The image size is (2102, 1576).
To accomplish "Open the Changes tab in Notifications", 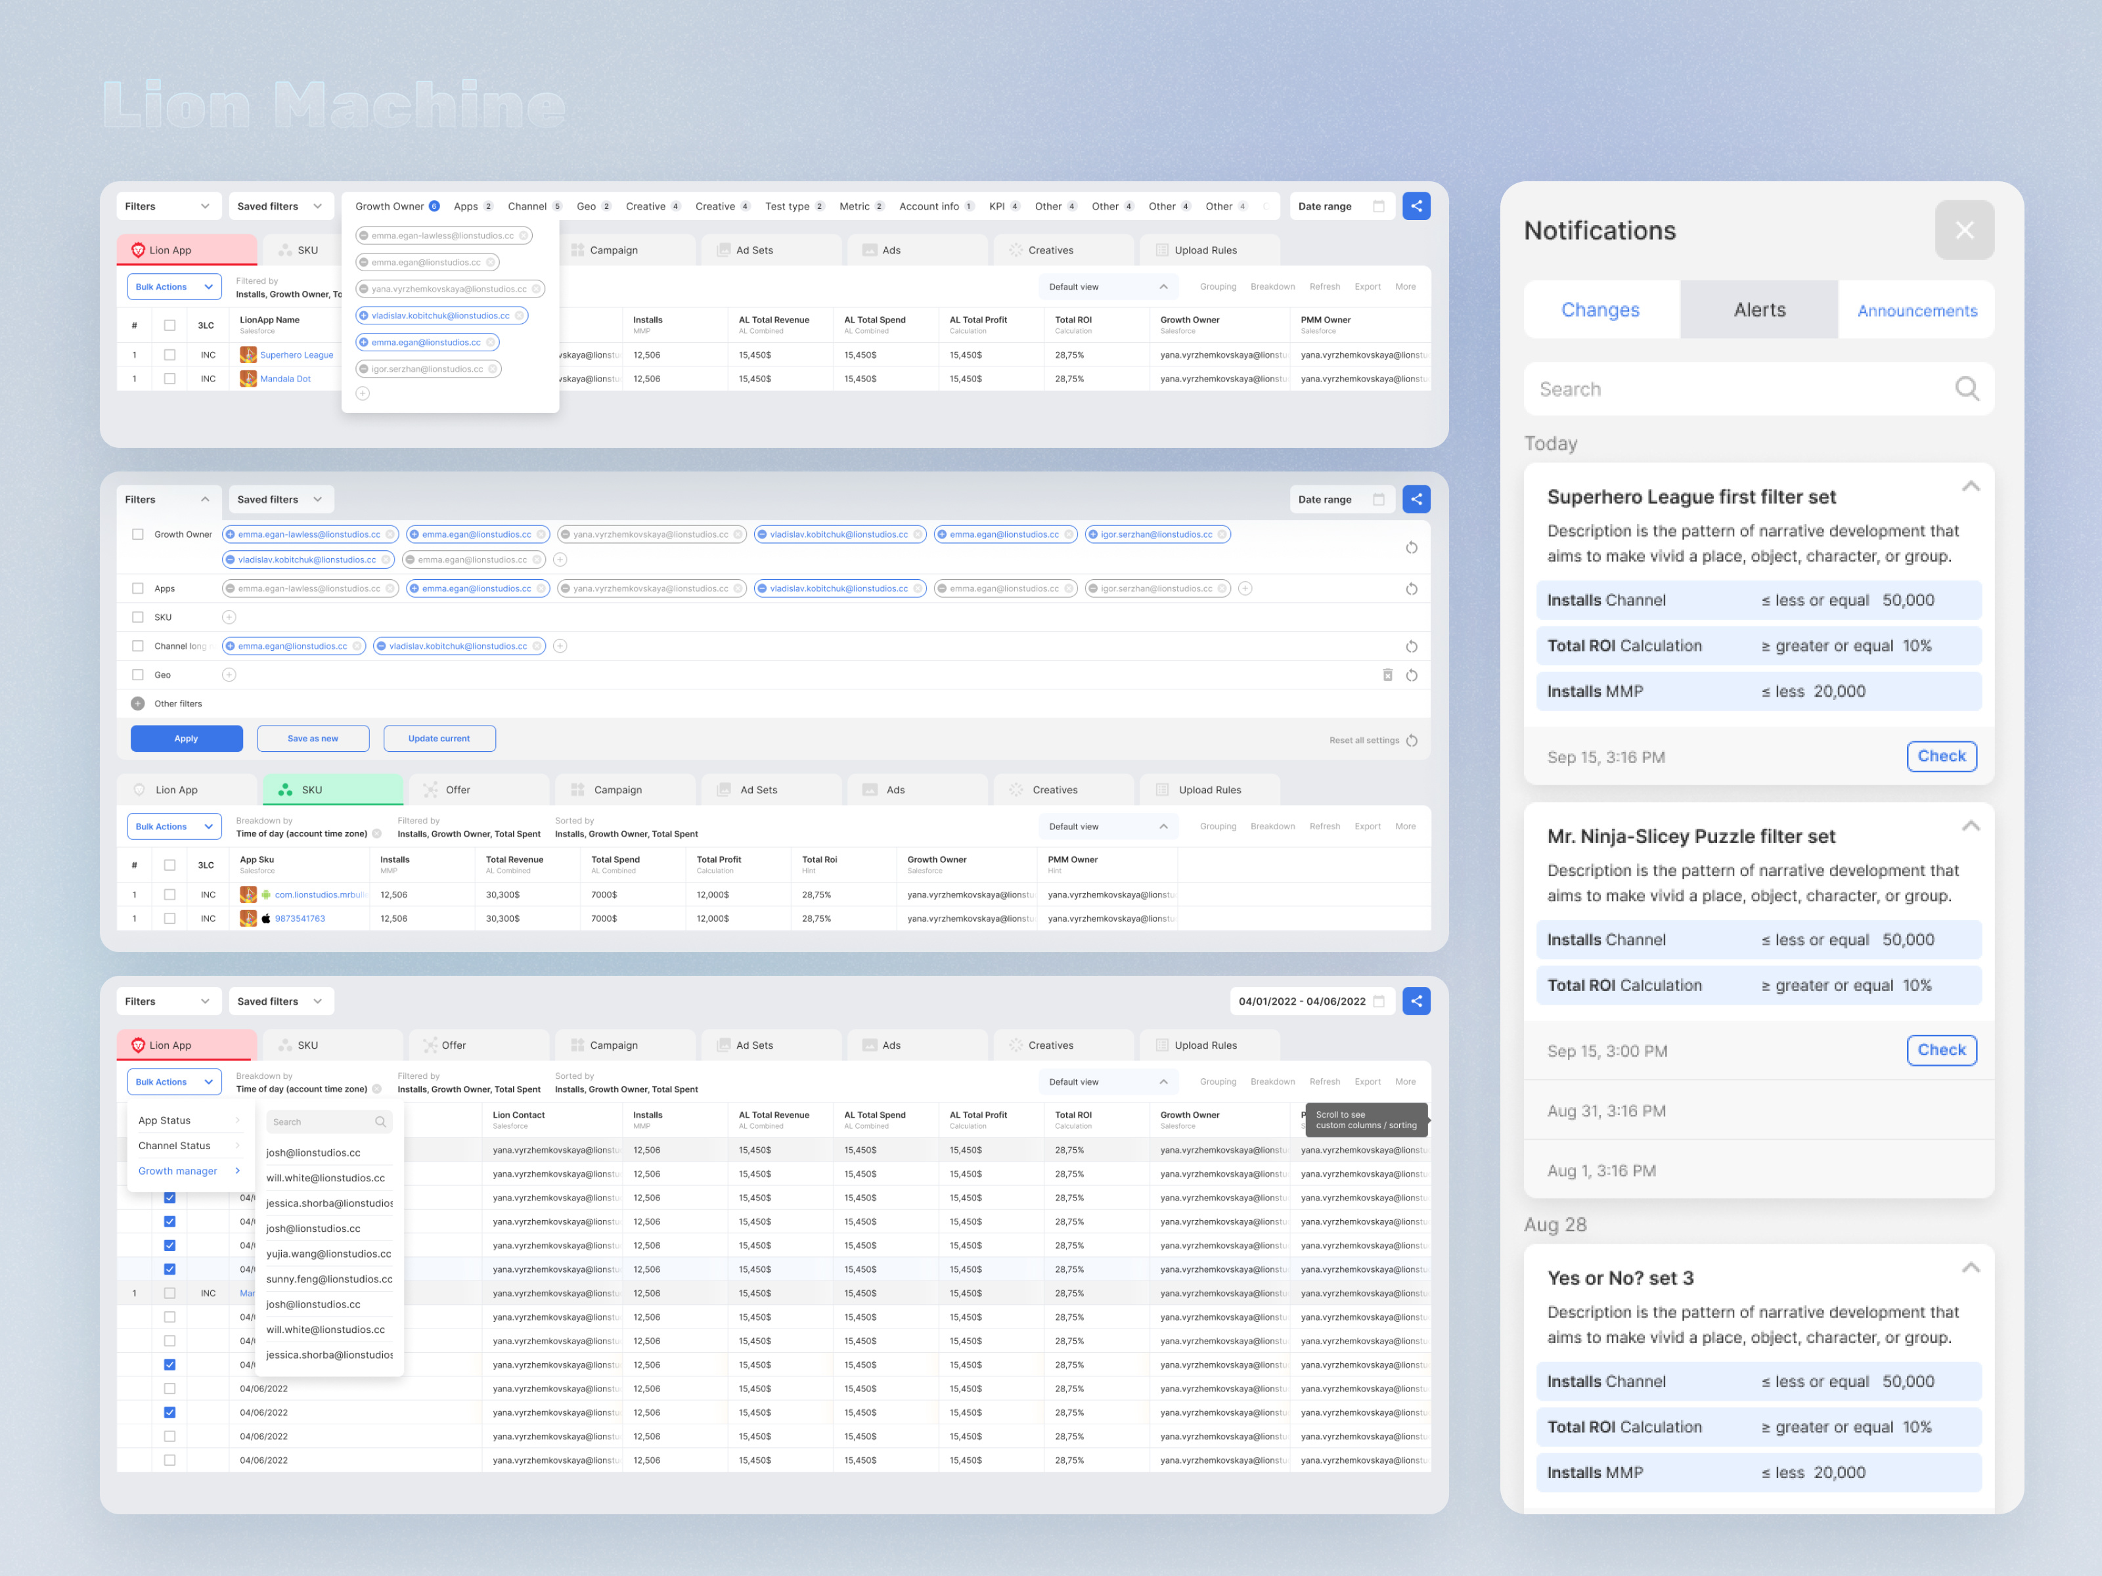I will (1600, 309).
